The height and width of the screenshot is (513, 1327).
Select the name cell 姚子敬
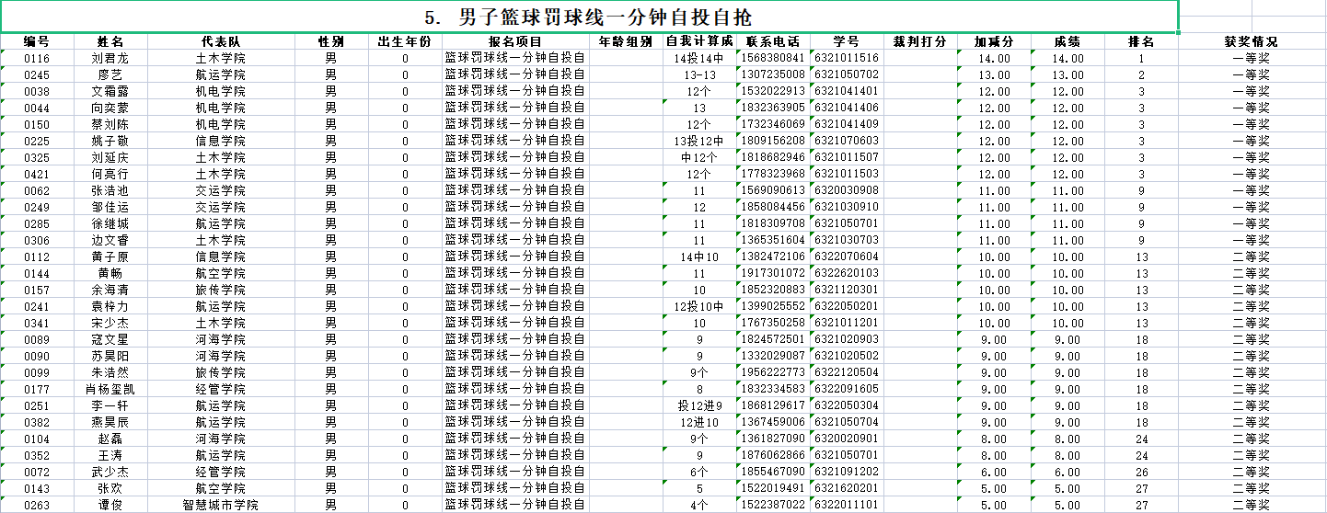(110, 141)
